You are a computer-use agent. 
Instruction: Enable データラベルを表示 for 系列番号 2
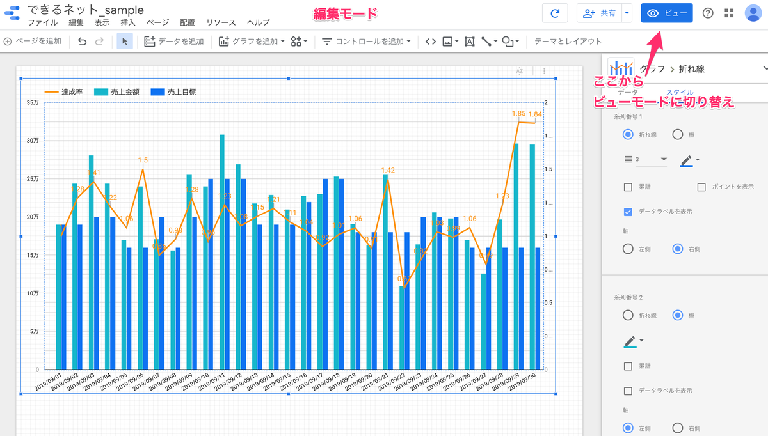(628, 391)
